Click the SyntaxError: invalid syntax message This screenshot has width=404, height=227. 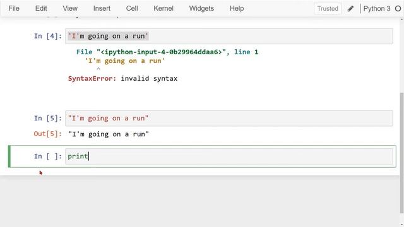(x=122, y=78)
